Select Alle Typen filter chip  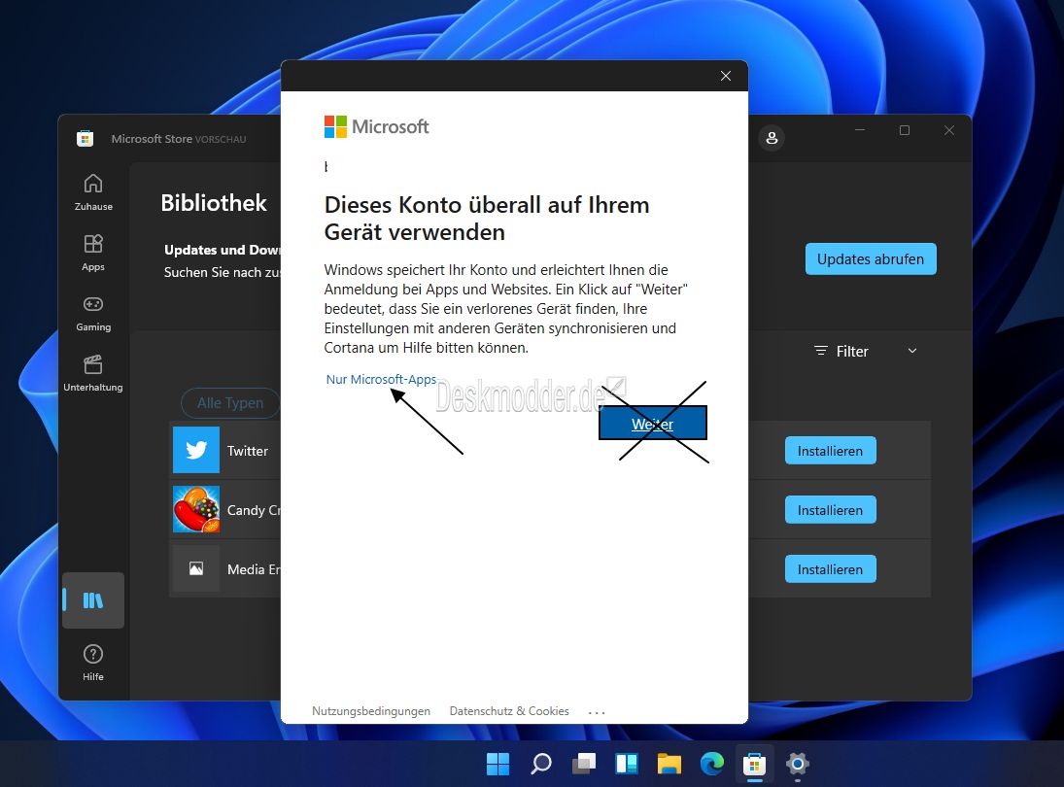[x=230, y=403]
